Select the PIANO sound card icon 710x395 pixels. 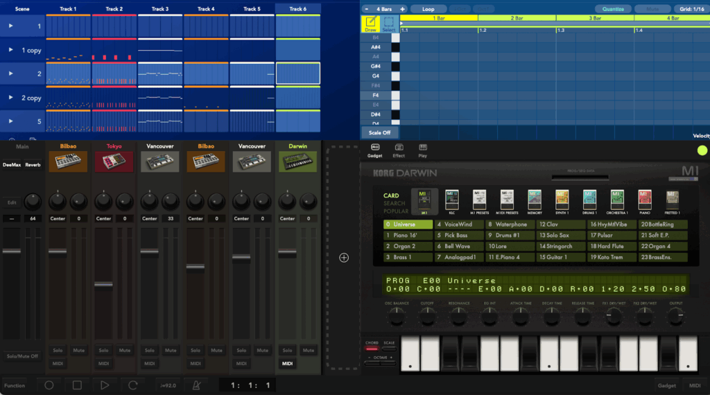tap(644, 200)
